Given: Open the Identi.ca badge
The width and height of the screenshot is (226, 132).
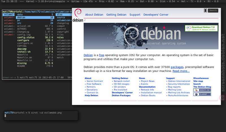Looking at the screenshot, I should [202, 90].
